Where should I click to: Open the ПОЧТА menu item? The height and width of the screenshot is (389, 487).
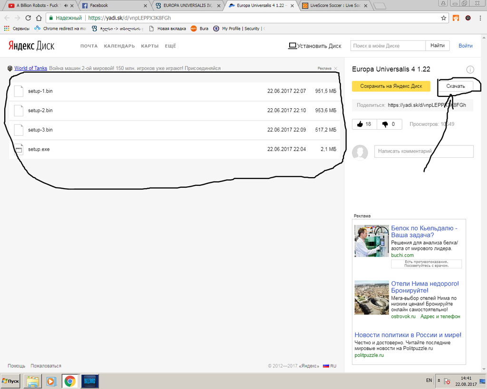click(89, 46)
